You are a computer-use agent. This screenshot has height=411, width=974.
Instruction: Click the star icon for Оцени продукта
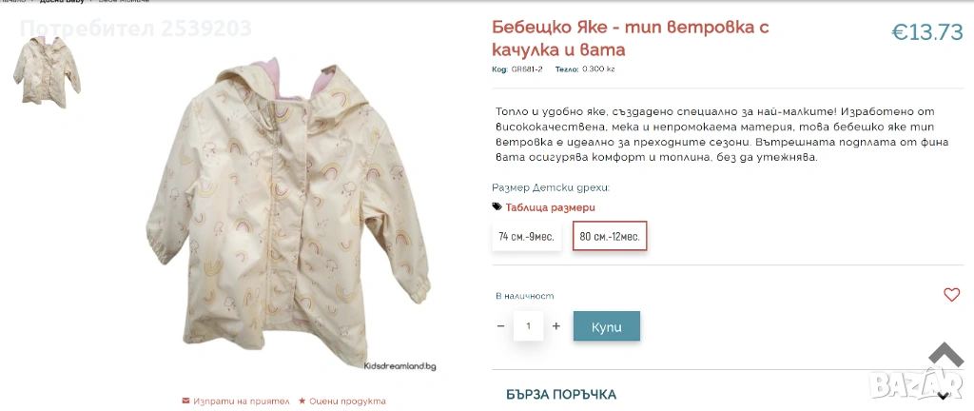point(302,401)
